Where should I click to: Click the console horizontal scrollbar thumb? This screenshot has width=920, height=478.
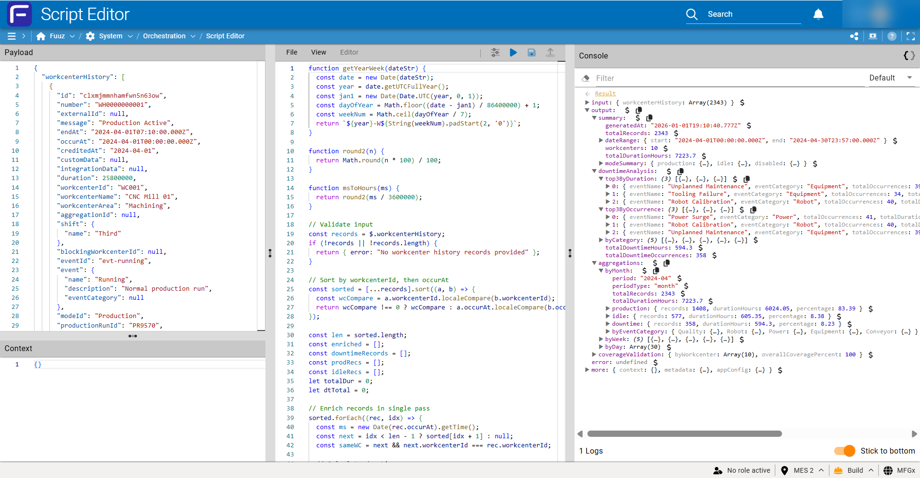(684, 434)
